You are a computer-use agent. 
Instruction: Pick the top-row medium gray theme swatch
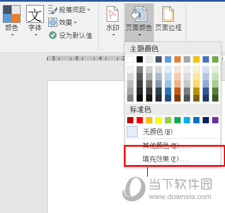coord(187,60)
